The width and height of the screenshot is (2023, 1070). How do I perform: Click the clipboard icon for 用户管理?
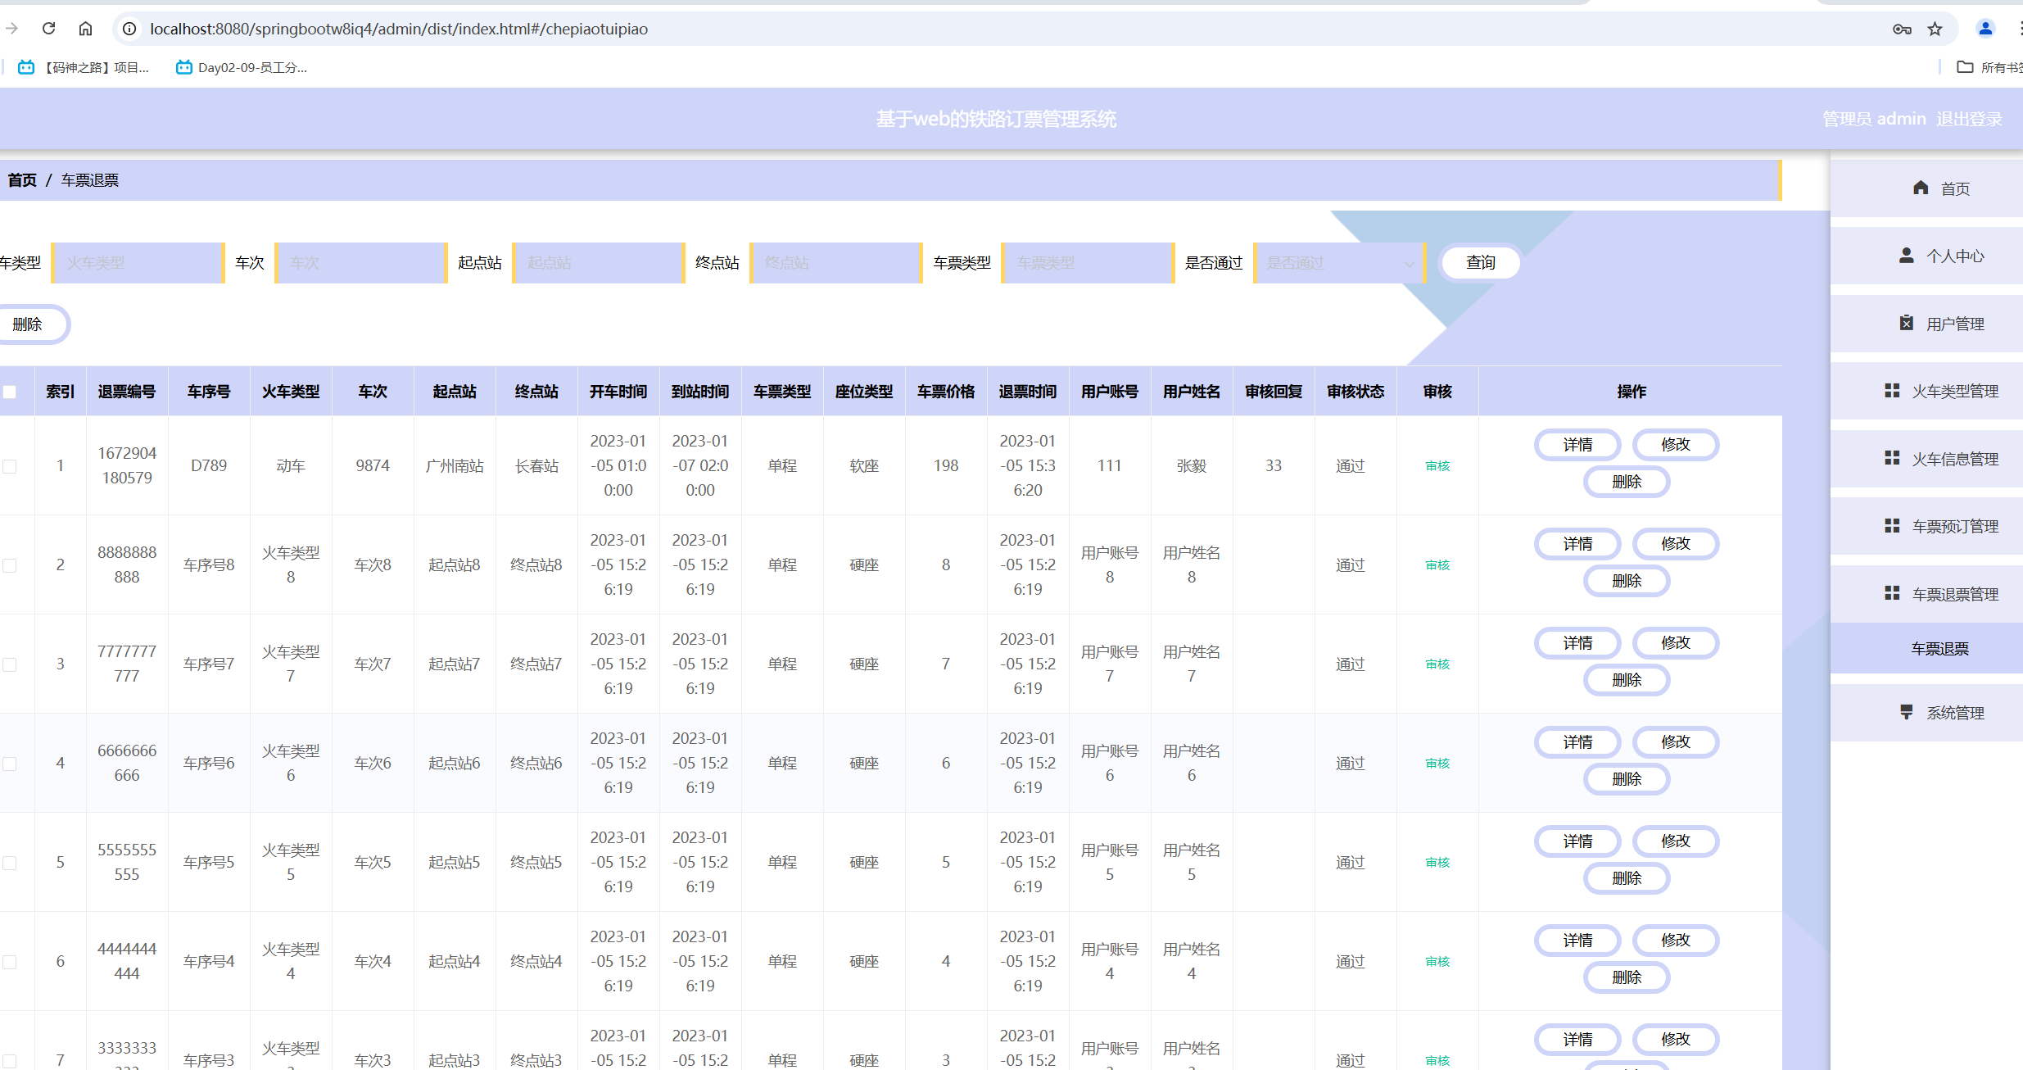pos(1907,323)
